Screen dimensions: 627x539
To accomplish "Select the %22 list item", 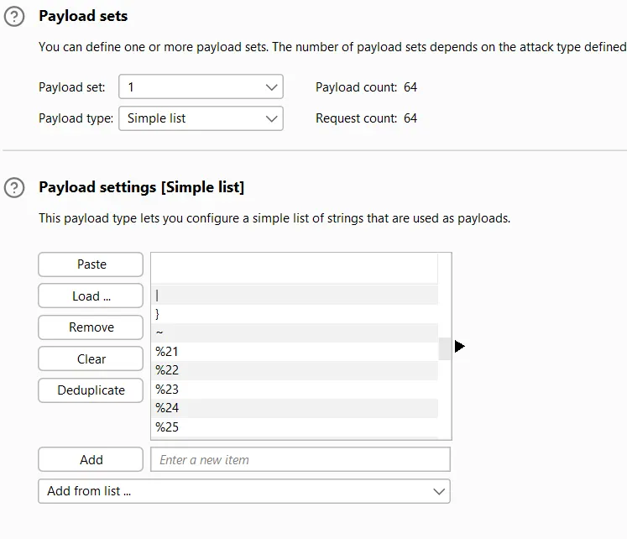I will tap(294, 370).
